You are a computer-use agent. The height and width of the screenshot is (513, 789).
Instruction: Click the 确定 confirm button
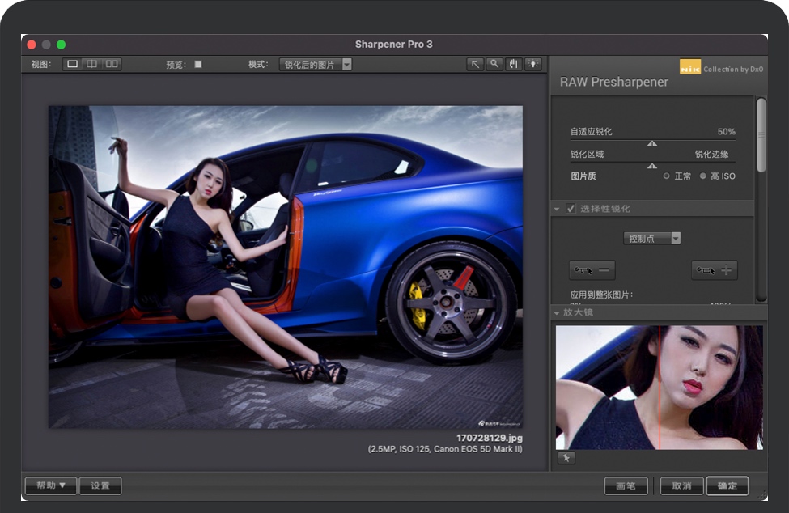point(727,485)
